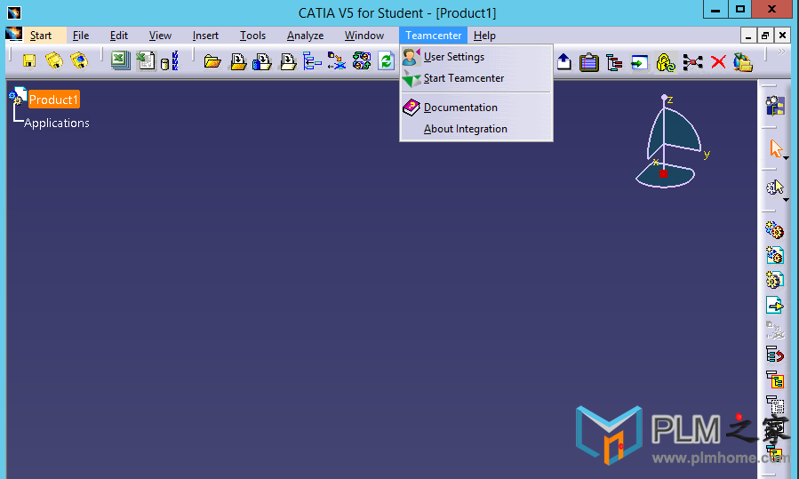Open the Window menu

coord(364,36)
